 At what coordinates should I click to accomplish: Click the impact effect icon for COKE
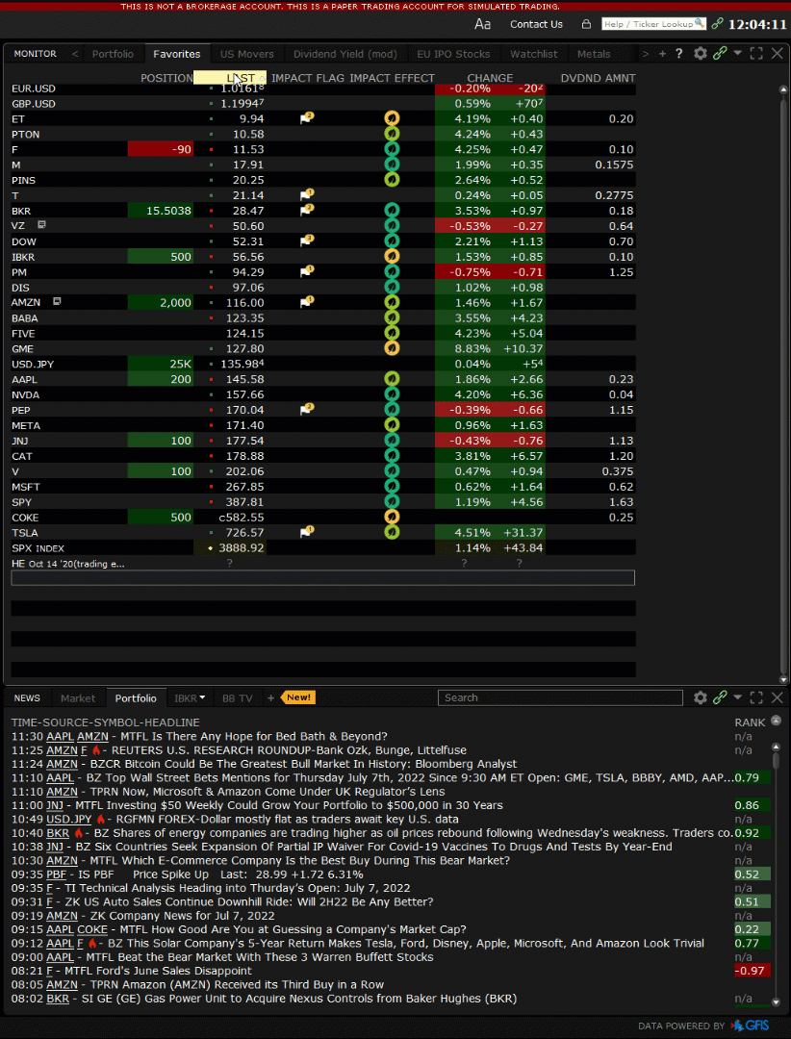tap(392, 517)
